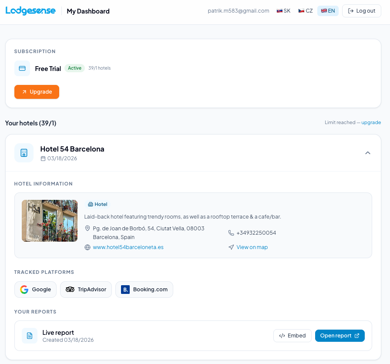Click the calendar icon under Hotel 54 Barcelona
390x364 pixels.
pyautogui.click(x=43, y=158)
